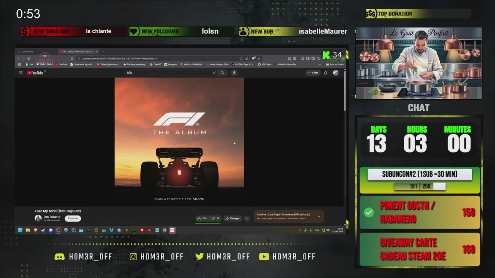
Task: Click the Créer button on YouTube
Action: [x=313, y=73]
